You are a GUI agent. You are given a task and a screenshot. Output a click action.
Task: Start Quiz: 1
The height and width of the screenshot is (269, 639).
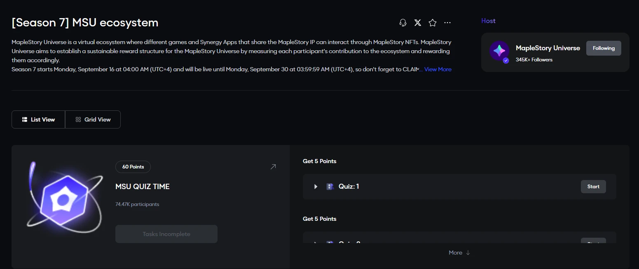click(593, 187)
